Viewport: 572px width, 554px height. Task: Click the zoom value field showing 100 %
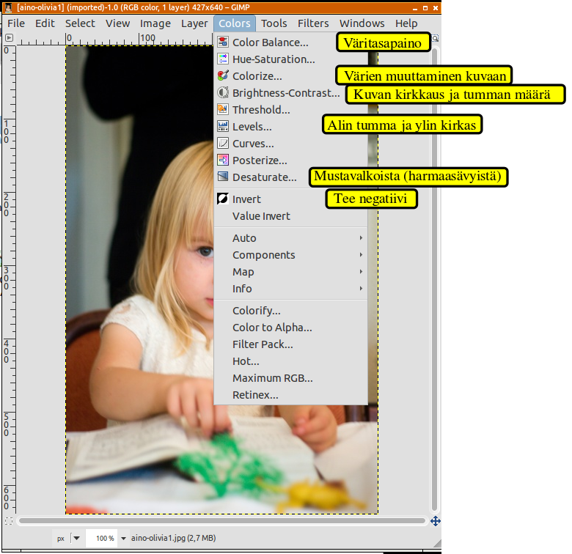(102, 538)
